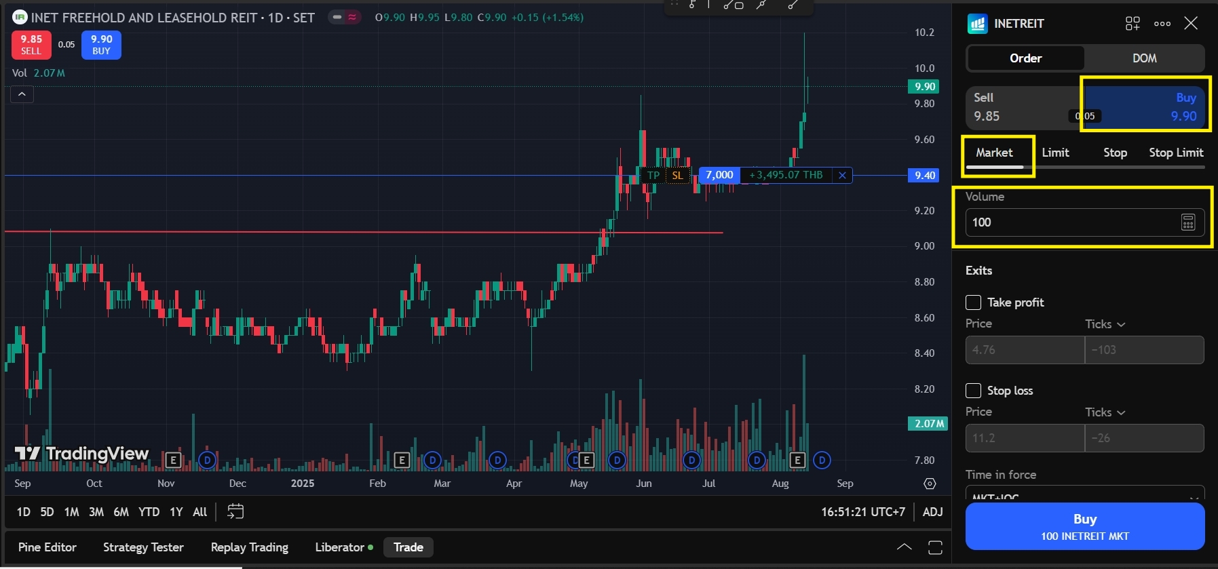Click Buy 100 INETREIT MKT button
The image size is (1218, 569).
(x=1085, y=526)
